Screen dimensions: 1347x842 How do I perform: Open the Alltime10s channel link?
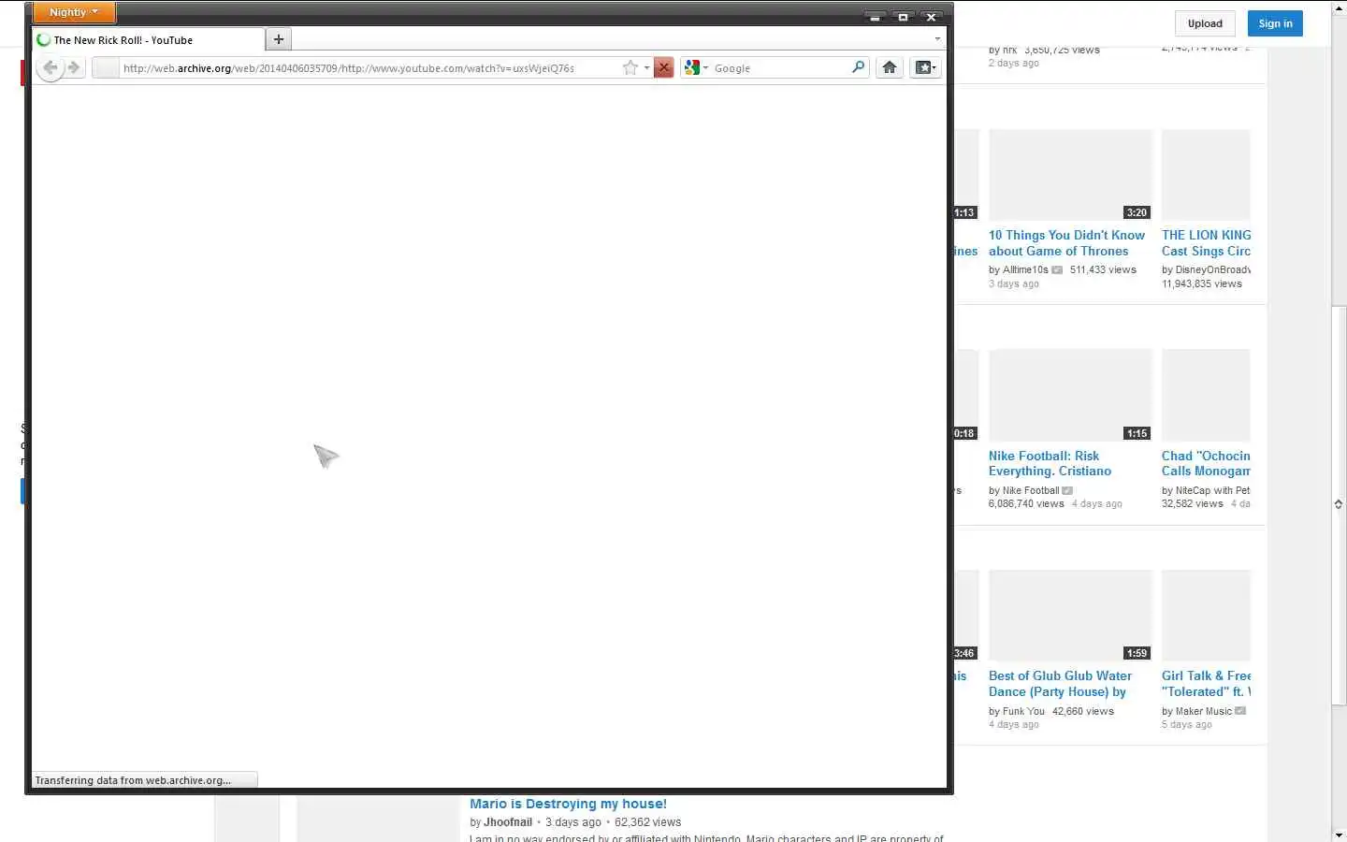click(1025, 269)
